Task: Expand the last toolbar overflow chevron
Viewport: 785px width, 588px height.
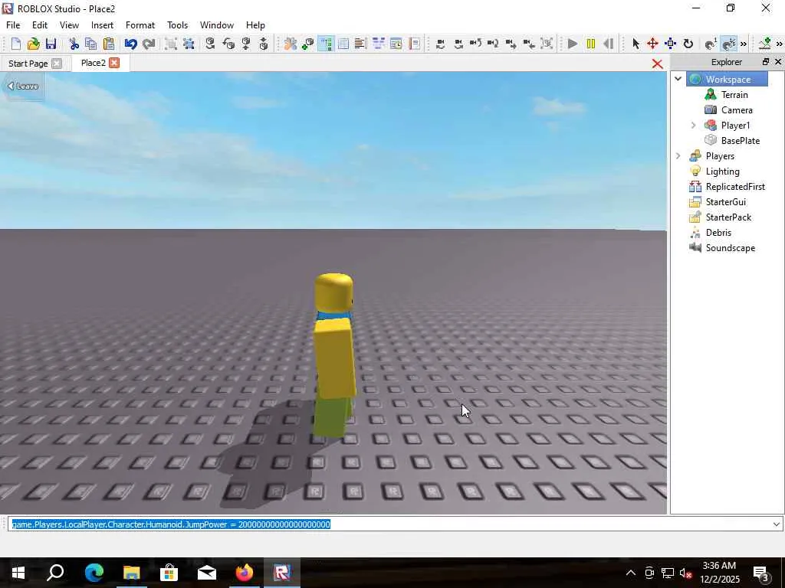Action: (780, 44)
